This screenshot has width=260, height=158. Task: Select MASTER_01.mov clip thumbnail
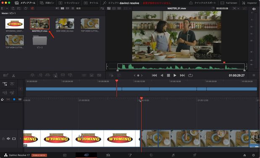coord(39,24)
